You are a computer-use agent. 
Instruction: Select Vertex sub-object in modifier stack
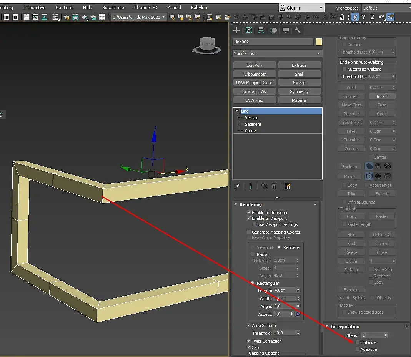tap(251, 118)
